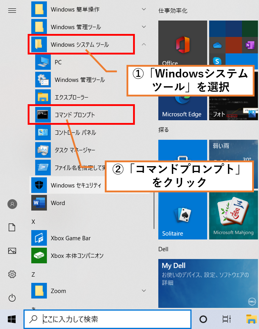Click the ファイル名を指定して実行 icon
Screen dimensions: 259x329
click(x=43, y=168)
